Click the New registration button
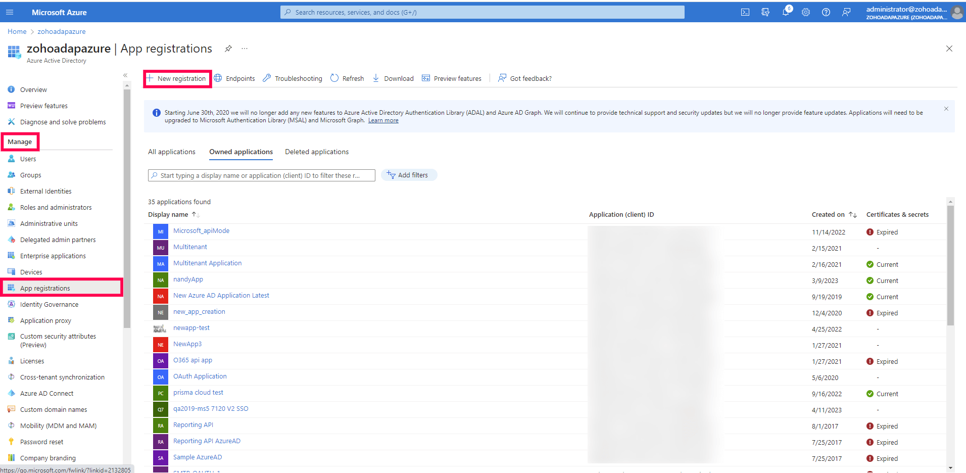 pos(177,79)
